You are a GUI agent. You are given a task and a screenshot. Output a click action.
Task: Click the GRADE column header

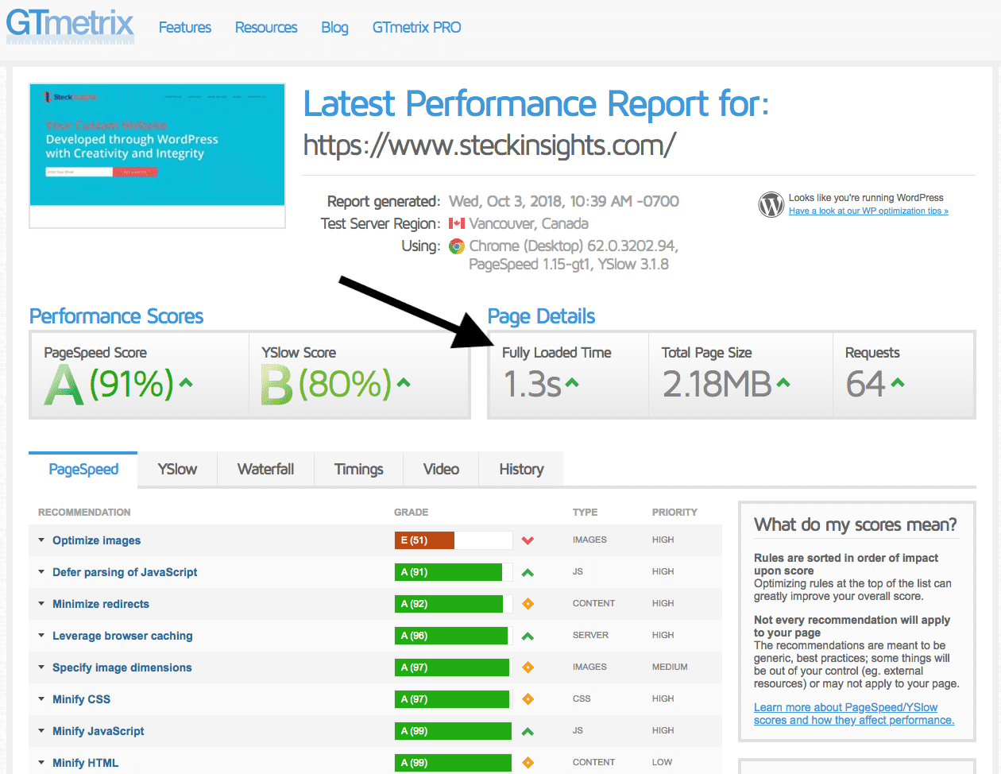(411, 513)
